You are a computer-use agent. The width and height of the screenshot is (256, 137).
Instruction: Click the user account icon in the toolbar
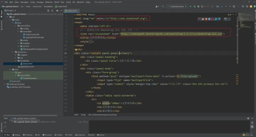157,6
